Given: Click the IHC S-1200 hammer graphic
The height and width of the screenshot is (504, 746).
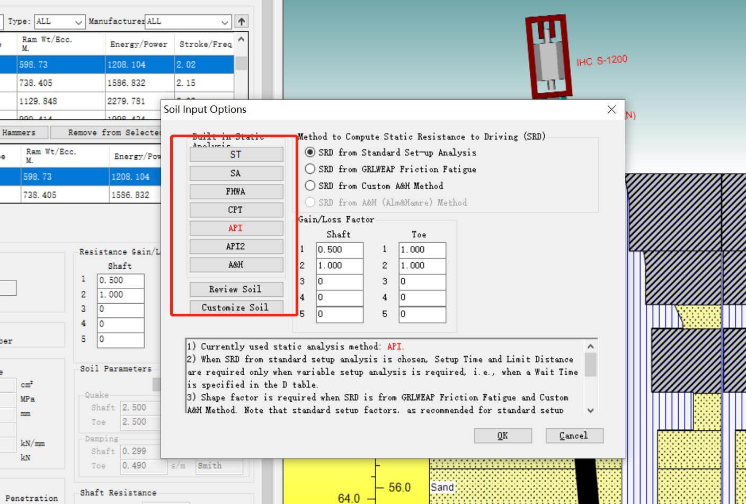Looking at the screenshot, I should (549, 57).
